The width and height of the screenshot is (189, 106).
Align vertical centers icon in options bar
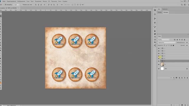pyautogui.click(x=51, y=5)
